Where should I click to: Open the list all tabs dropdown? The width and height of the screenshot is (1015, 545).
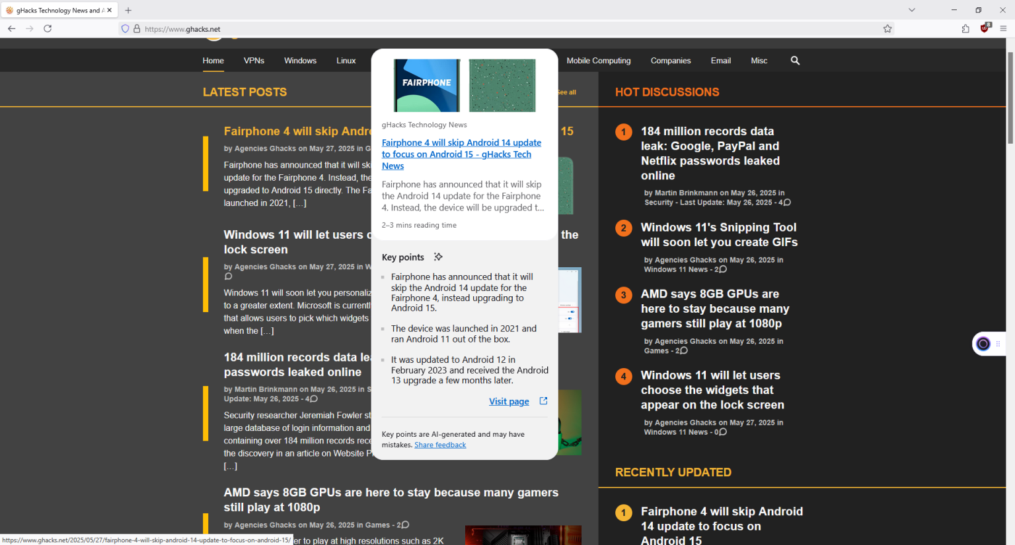[x=912, y=9]
